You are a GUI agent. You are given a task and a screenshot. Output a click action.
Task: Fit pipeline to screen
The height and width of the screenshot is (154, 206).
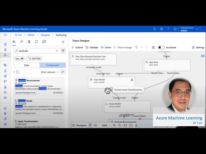pos(125,125)
